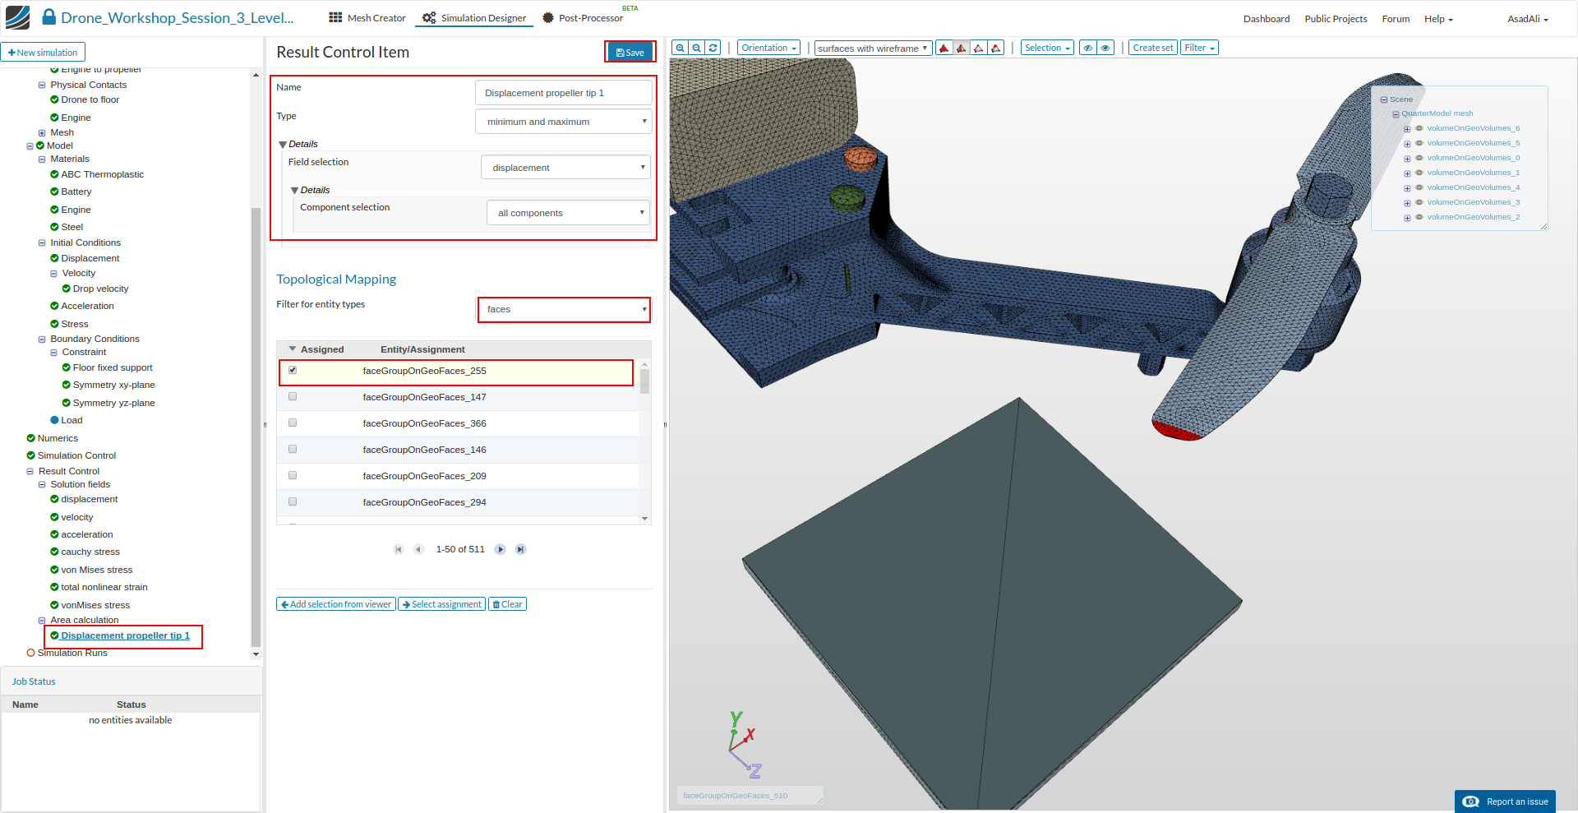Jump to last page of entities
Image resolution: width=1578 pixels, height=813 pixels.
(x=520, y=549)
